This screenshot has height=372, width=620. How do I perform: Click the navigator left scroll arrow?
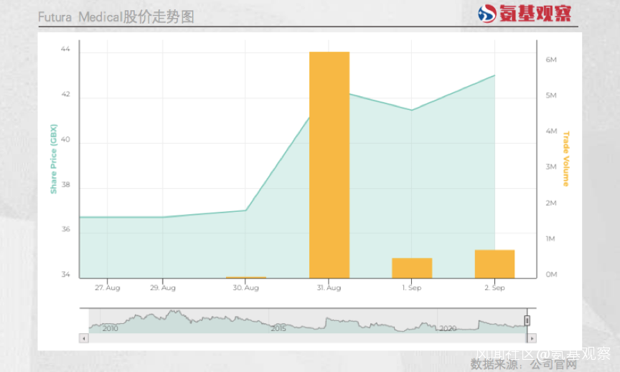[83, 338]
